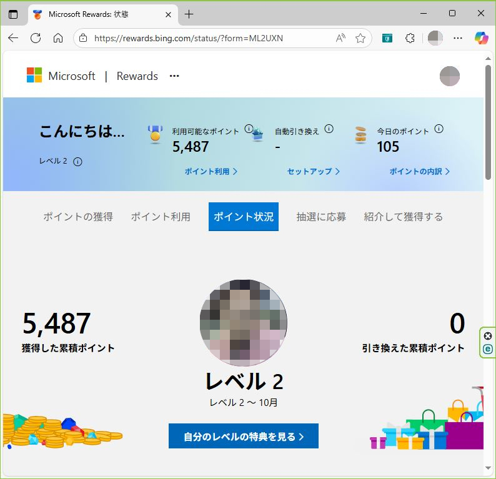Add this page to favorites star
Screen dimensions: 496x479
(360, 38)
